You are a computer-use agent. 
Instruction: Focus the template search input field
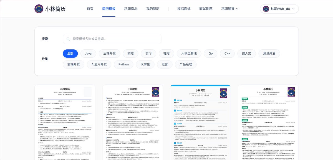(x=112, y=39)
